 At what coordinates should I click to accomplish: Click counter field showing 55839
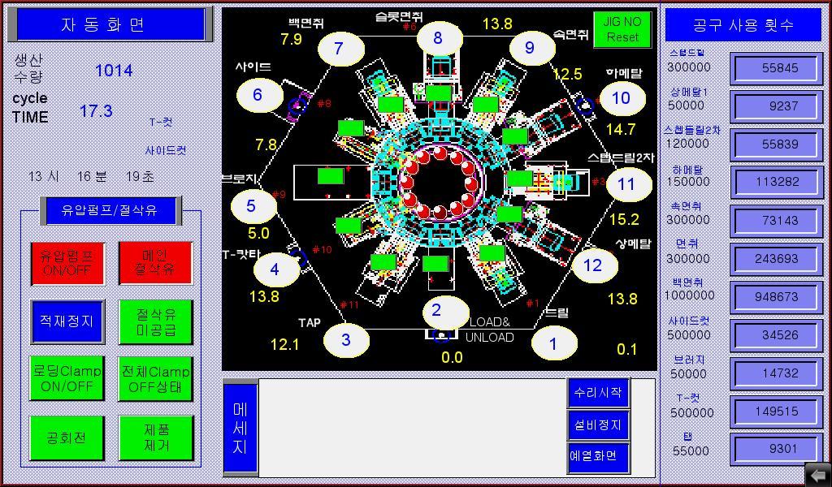(x=776, y=144)
